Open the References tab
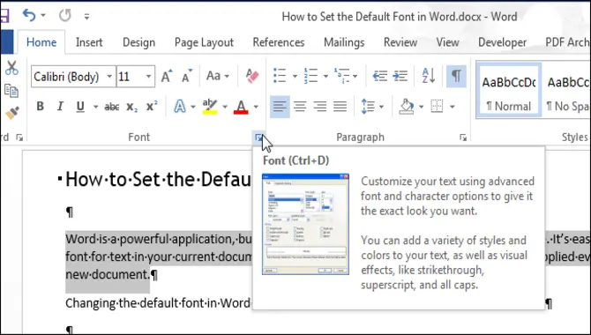 click(279, 42)
